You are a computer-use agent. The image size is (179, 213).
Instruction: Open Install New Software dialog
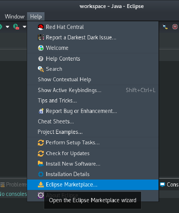point(93,164)
